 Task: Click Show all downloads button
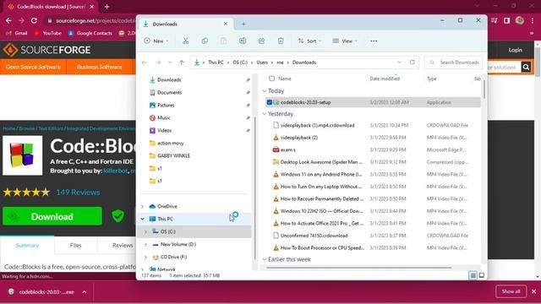pyautogui.click(x=511, y=291)
